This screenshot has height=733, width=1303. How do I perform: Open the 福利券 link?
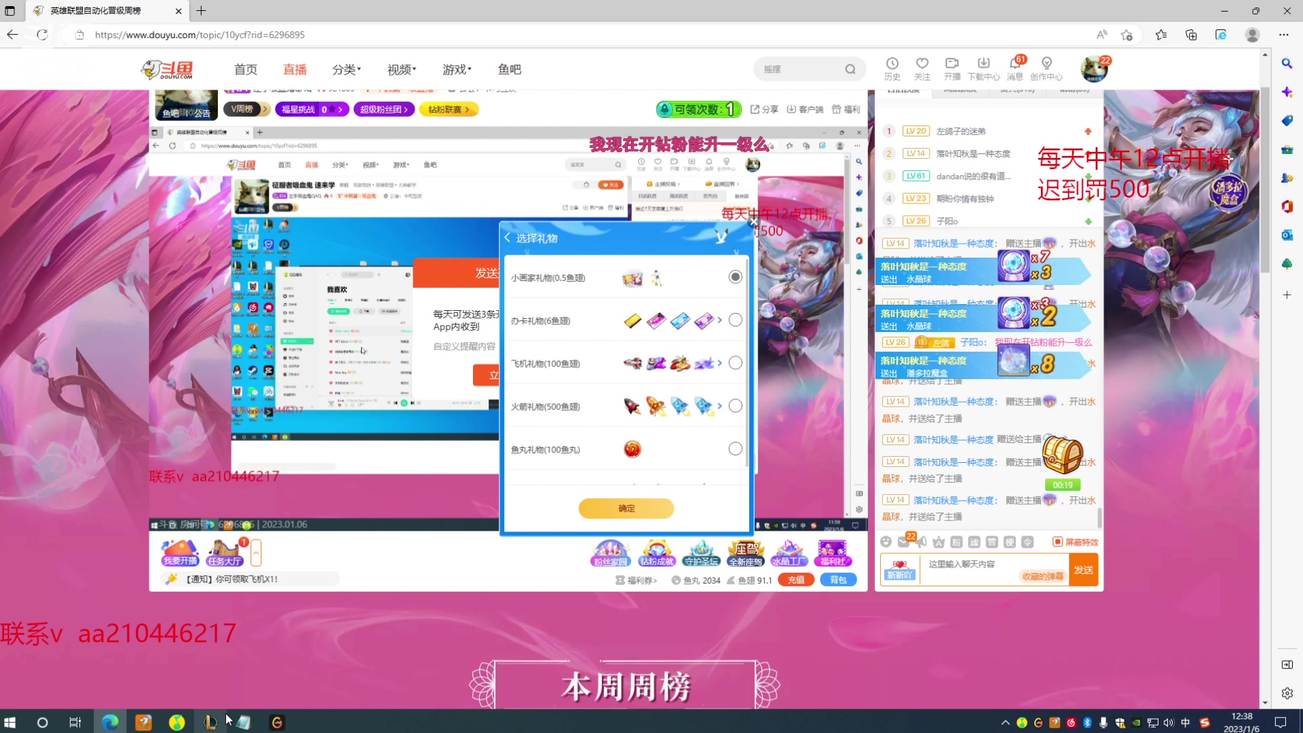636,580
